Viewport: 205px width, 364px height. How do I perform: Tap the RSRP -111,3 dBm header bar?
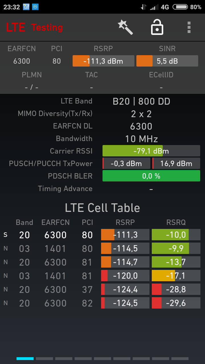pos(103,61)
